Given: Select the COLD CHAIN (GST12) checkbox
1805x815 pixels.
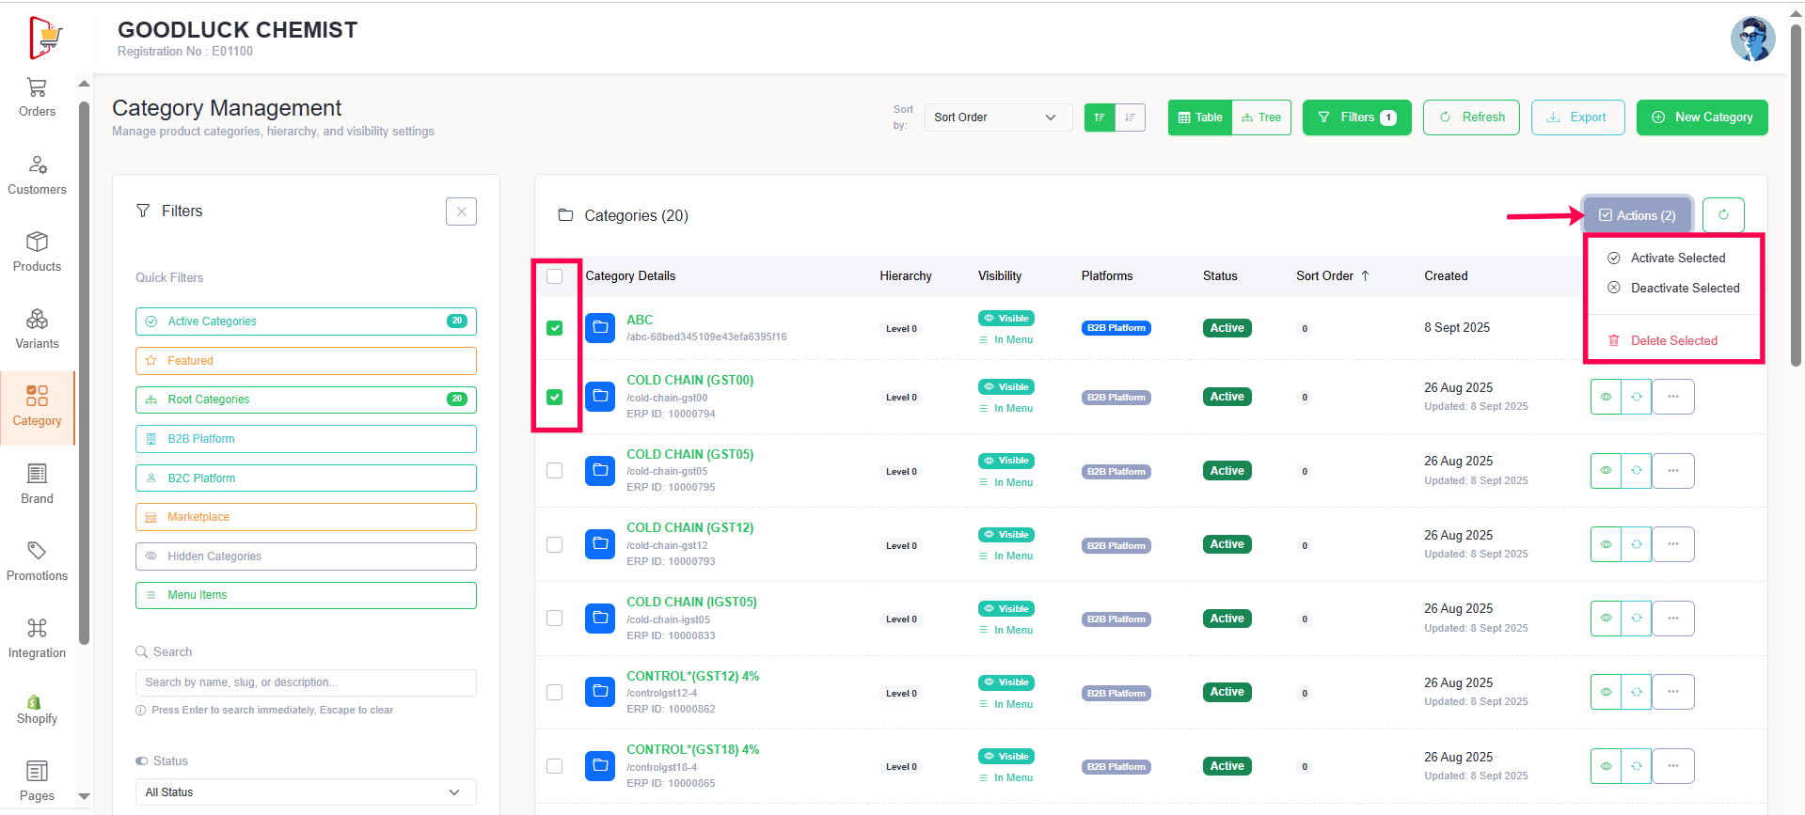Looking at the screenshot, I should point(555,545).
